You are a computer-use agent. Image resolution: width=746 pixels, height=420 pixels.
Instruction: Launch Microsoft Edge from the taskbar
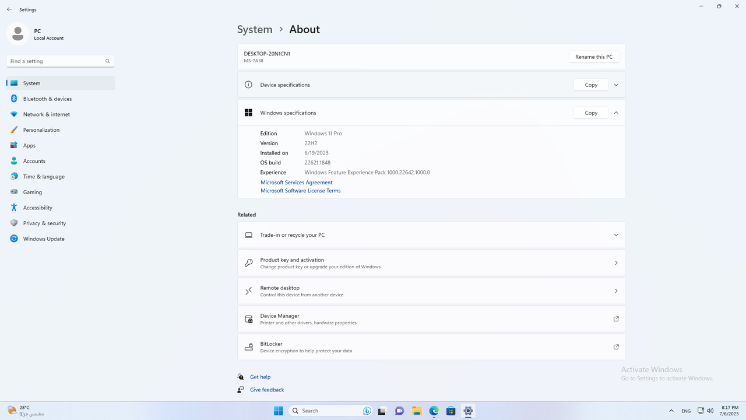434,411
